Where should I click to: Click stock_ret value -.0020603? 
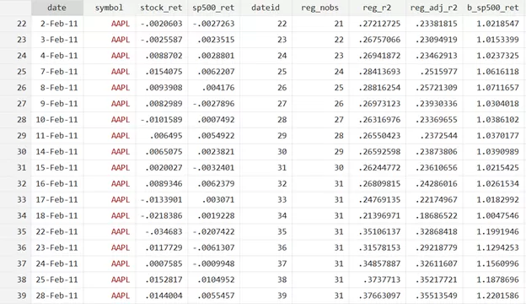(161, 24)
